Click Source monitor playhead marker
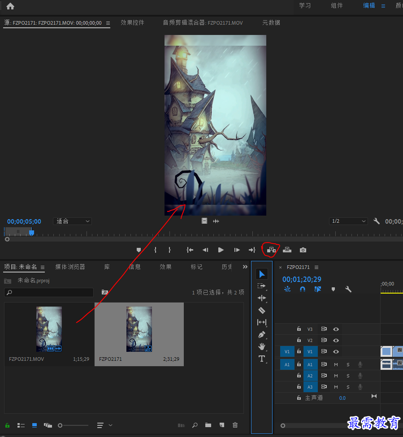Viewport: 403px width, 437px height. [x=31, y=232]
